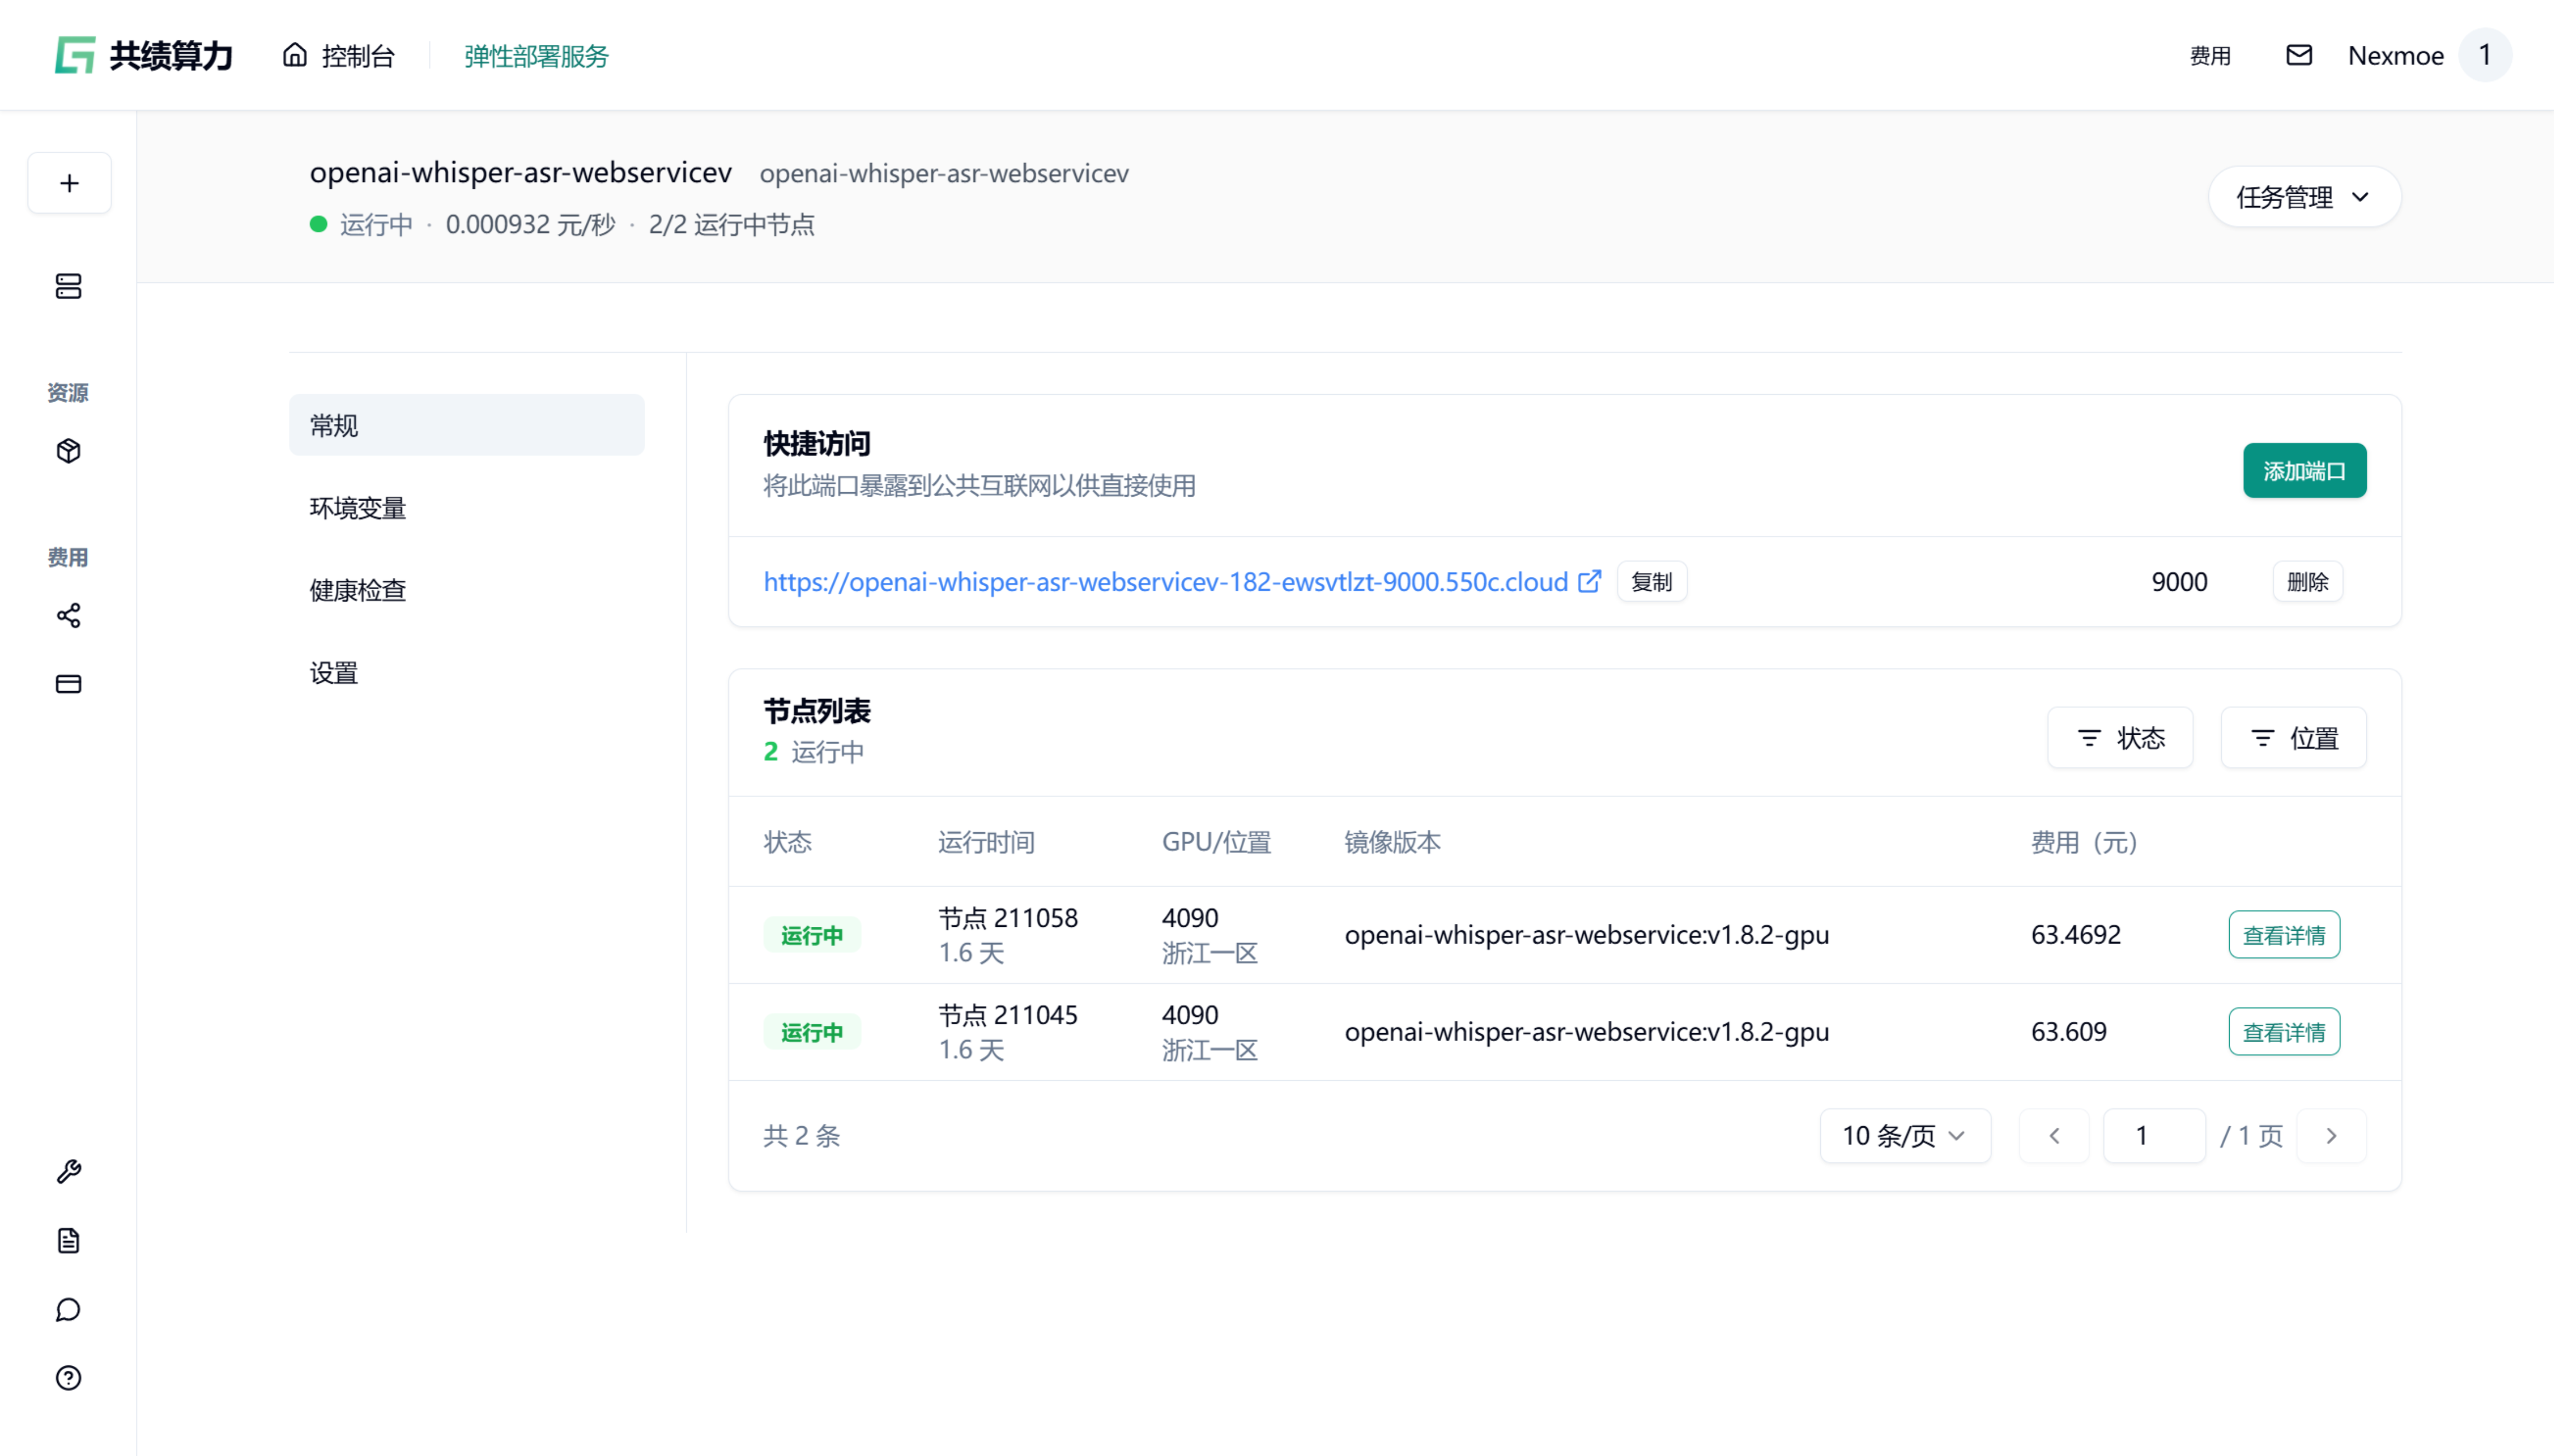Open the server stack icon in the sidebar

click(x=69, y=287)
